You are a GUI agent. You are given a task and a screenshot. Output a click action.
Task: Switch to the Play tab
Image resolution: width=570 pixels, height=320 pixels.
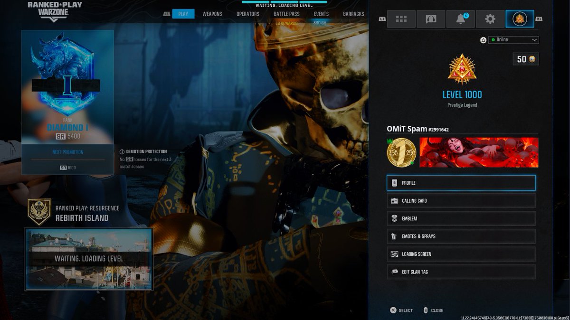click(x=183, y=14)
